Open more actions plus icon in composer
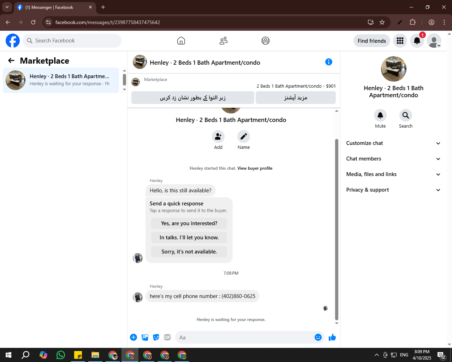Screen dimensions: 452x362 pos(133,337)
